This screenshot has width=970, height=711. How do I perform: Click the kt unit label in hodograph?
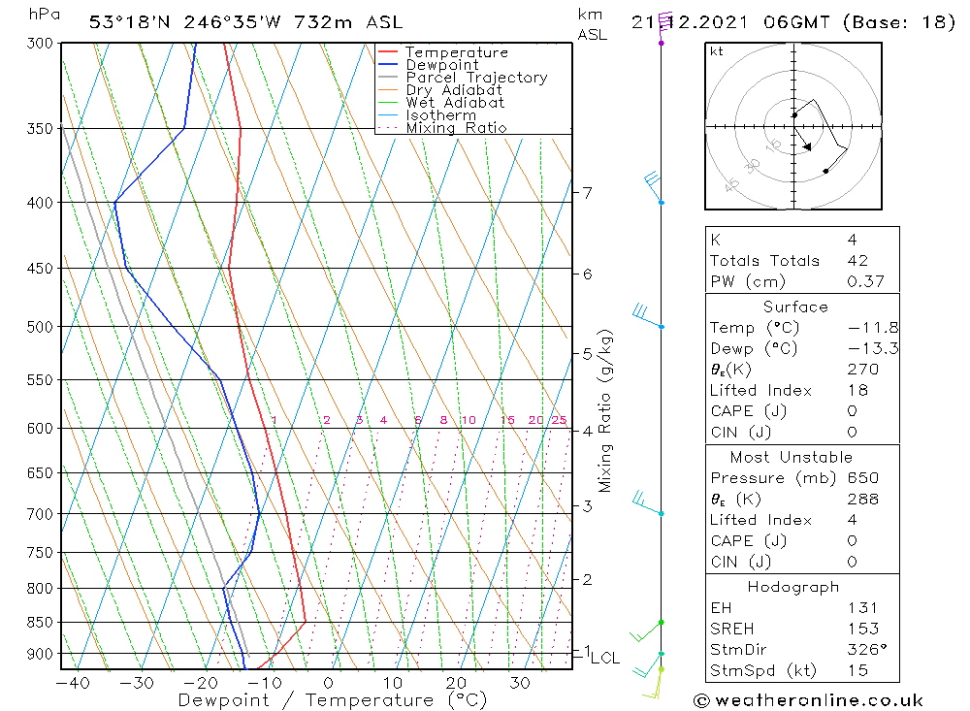pos(717,51)
